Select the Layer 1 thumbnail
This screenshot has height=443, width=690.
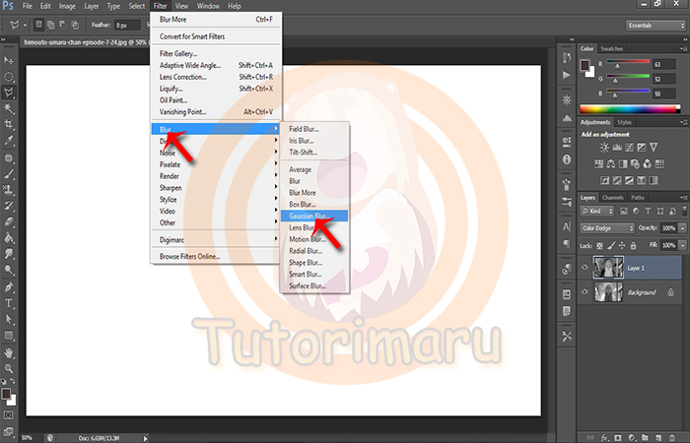608,267
